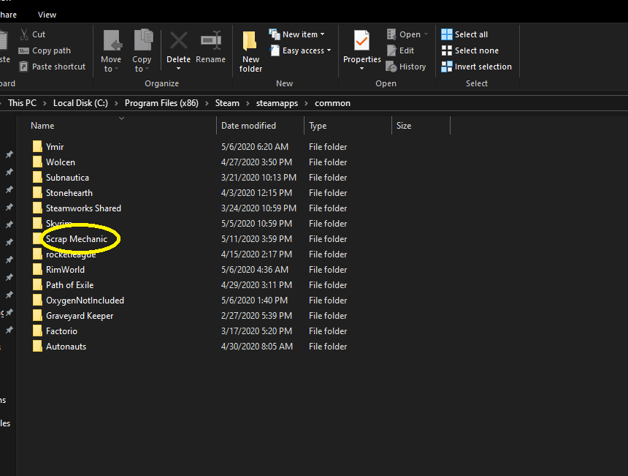Open the New item dropdown
This screenshot has height=476, width=628.
coord(296,34)
